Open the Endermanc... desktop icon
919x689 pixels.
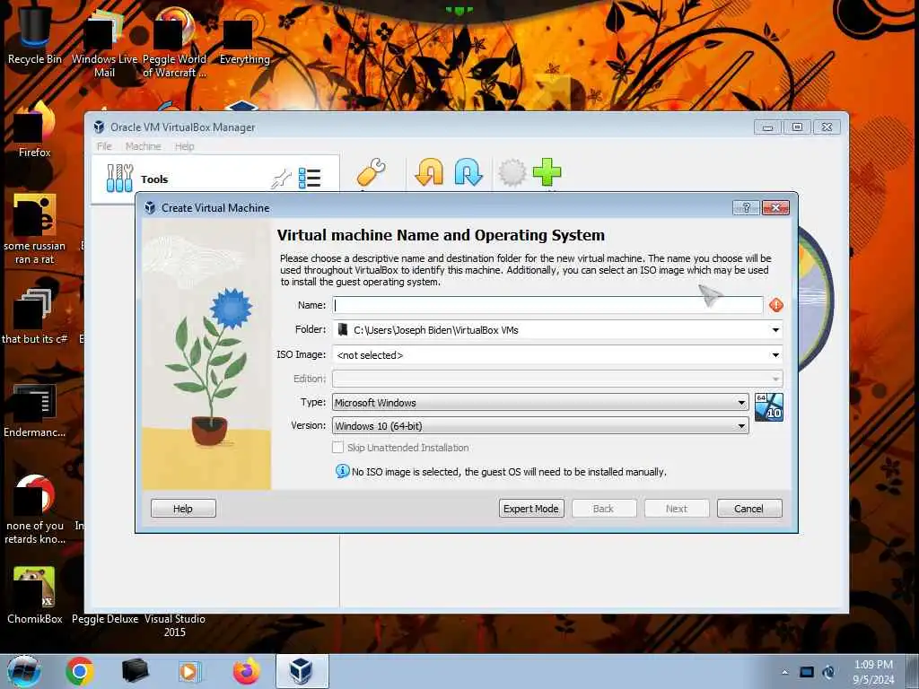[35, 411]
